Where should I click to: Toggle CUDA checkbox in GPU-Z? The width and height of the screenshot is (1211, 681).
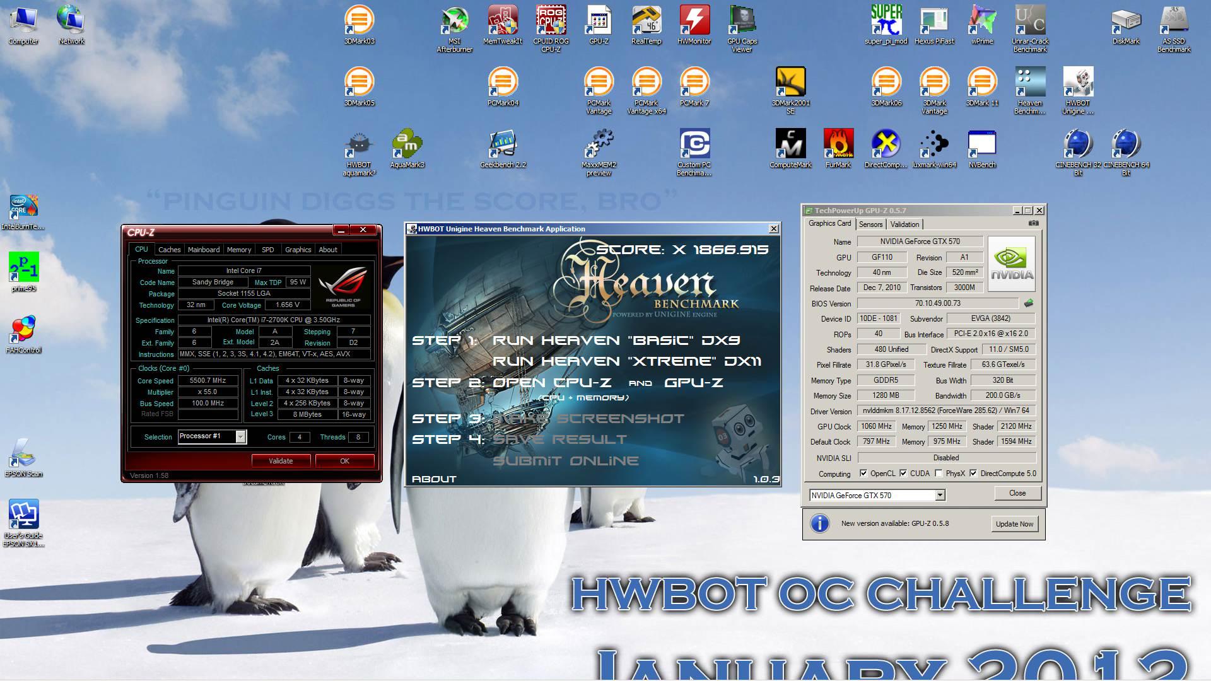(903, 474)
